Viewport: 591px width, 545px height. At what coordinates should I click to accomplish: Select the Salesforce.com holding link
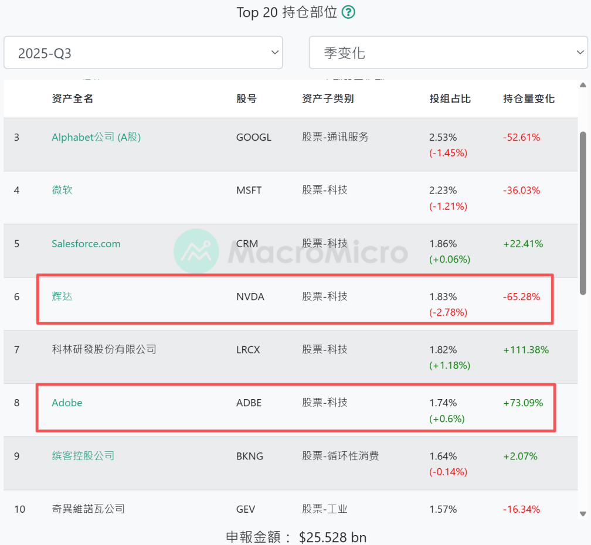[x=86, y=243]
